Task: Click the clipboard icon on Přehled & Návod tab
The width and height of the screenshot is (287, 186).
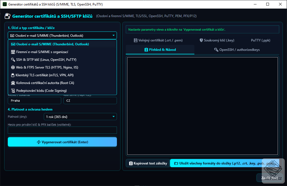Action: click(x=146, y=50)
